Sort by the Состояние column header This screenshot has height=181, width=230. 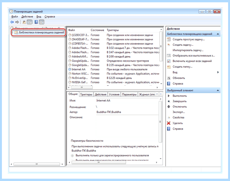coord(97,30)
